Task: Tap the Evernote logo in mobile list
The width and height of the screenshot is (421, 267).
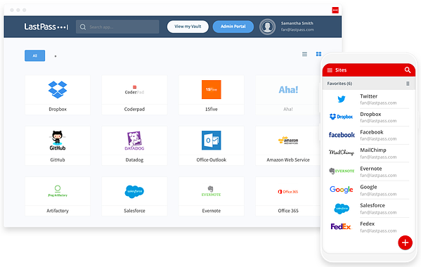Action: click(342, 171)
